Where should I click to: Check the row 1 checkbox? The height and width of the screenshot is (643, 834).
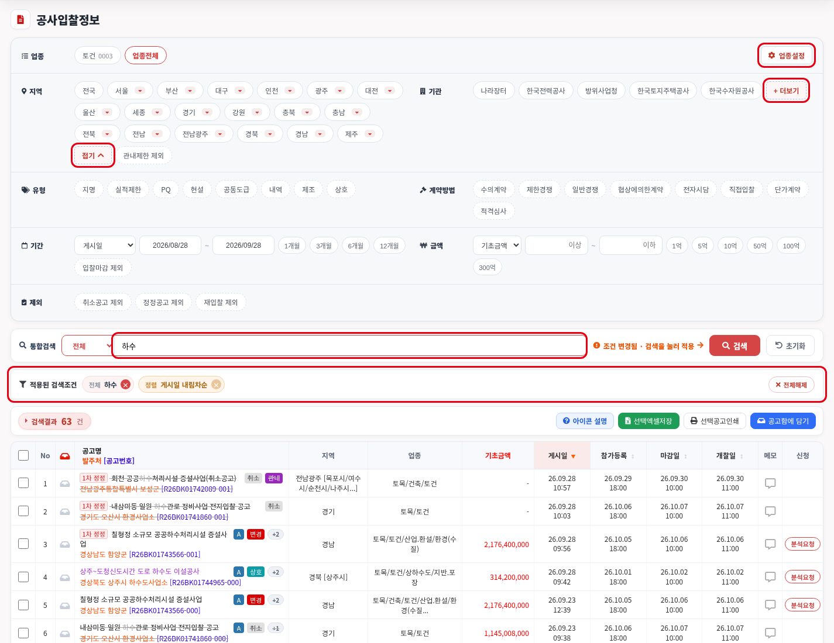(23, 483)
